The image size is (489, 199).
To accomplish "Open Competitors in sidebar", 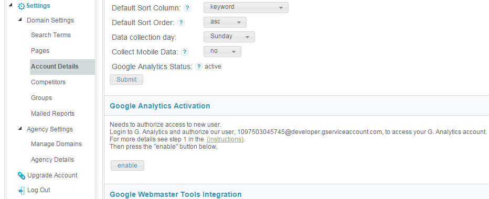I will (x=48, y=82).
